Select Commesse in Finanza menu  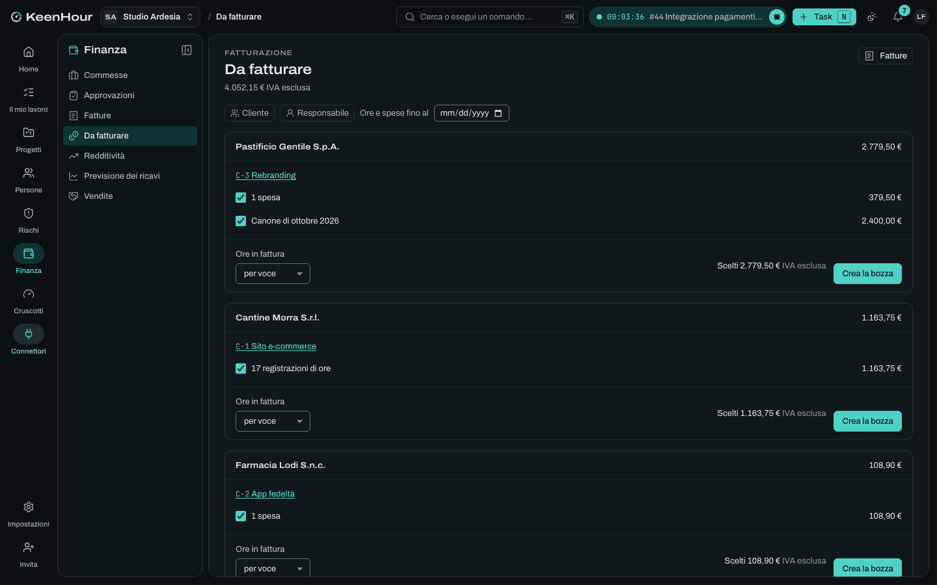130,75
